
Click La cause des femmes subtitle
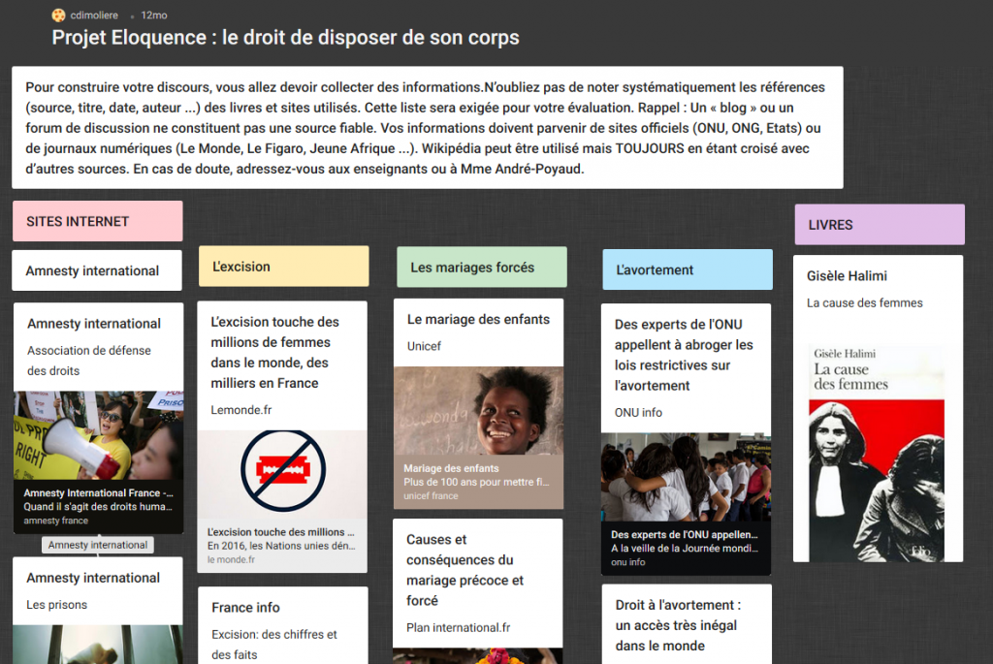(x=864, y=302)
